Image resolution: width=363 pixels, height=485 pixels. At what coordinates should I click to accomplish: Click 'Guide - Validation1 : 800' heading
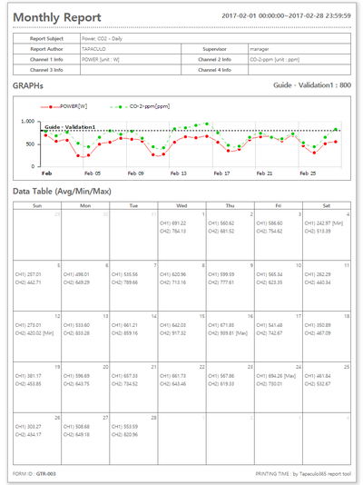coord(312,85)
